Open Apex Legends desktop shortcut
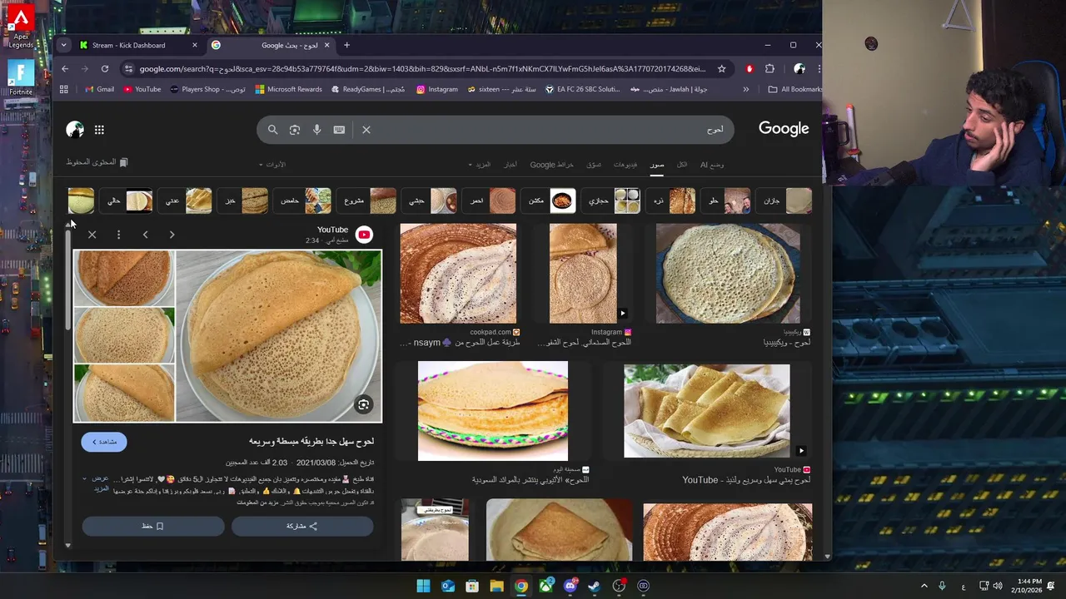 click(x=21, y=27)
